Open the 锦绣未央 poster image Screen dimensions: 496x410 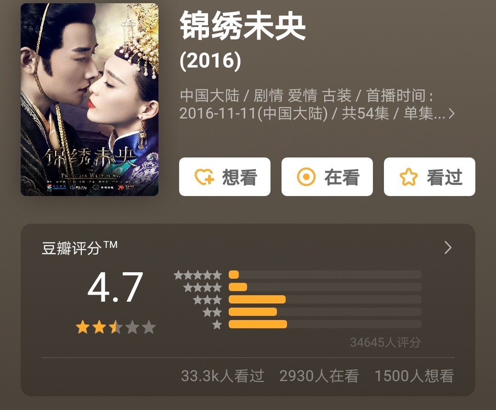click(x=90, y=100)
